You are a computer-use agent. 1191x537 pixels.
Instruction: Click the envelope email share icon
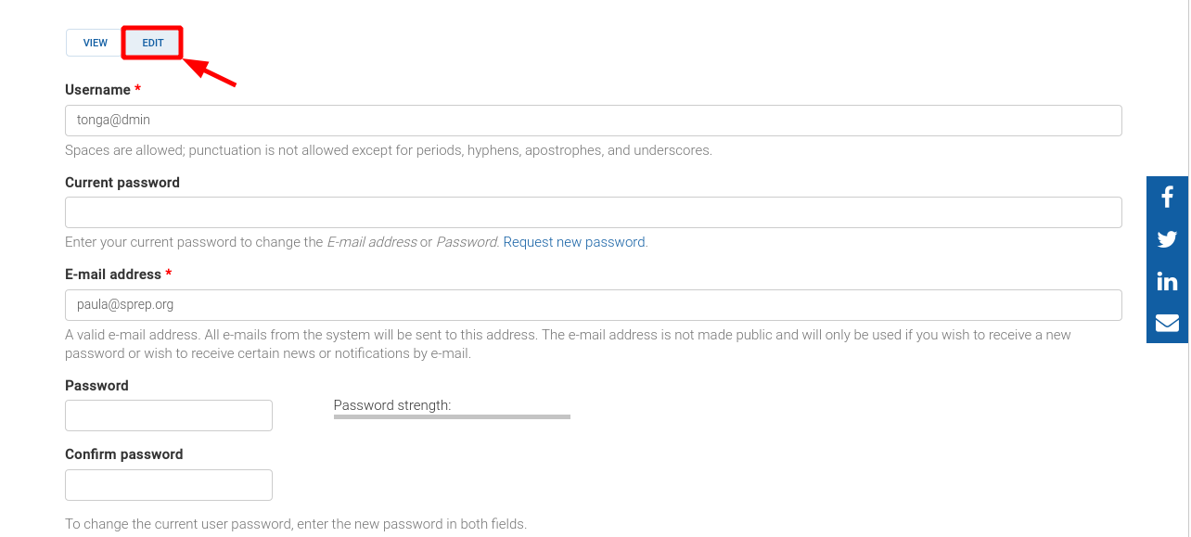[1167, 323]
